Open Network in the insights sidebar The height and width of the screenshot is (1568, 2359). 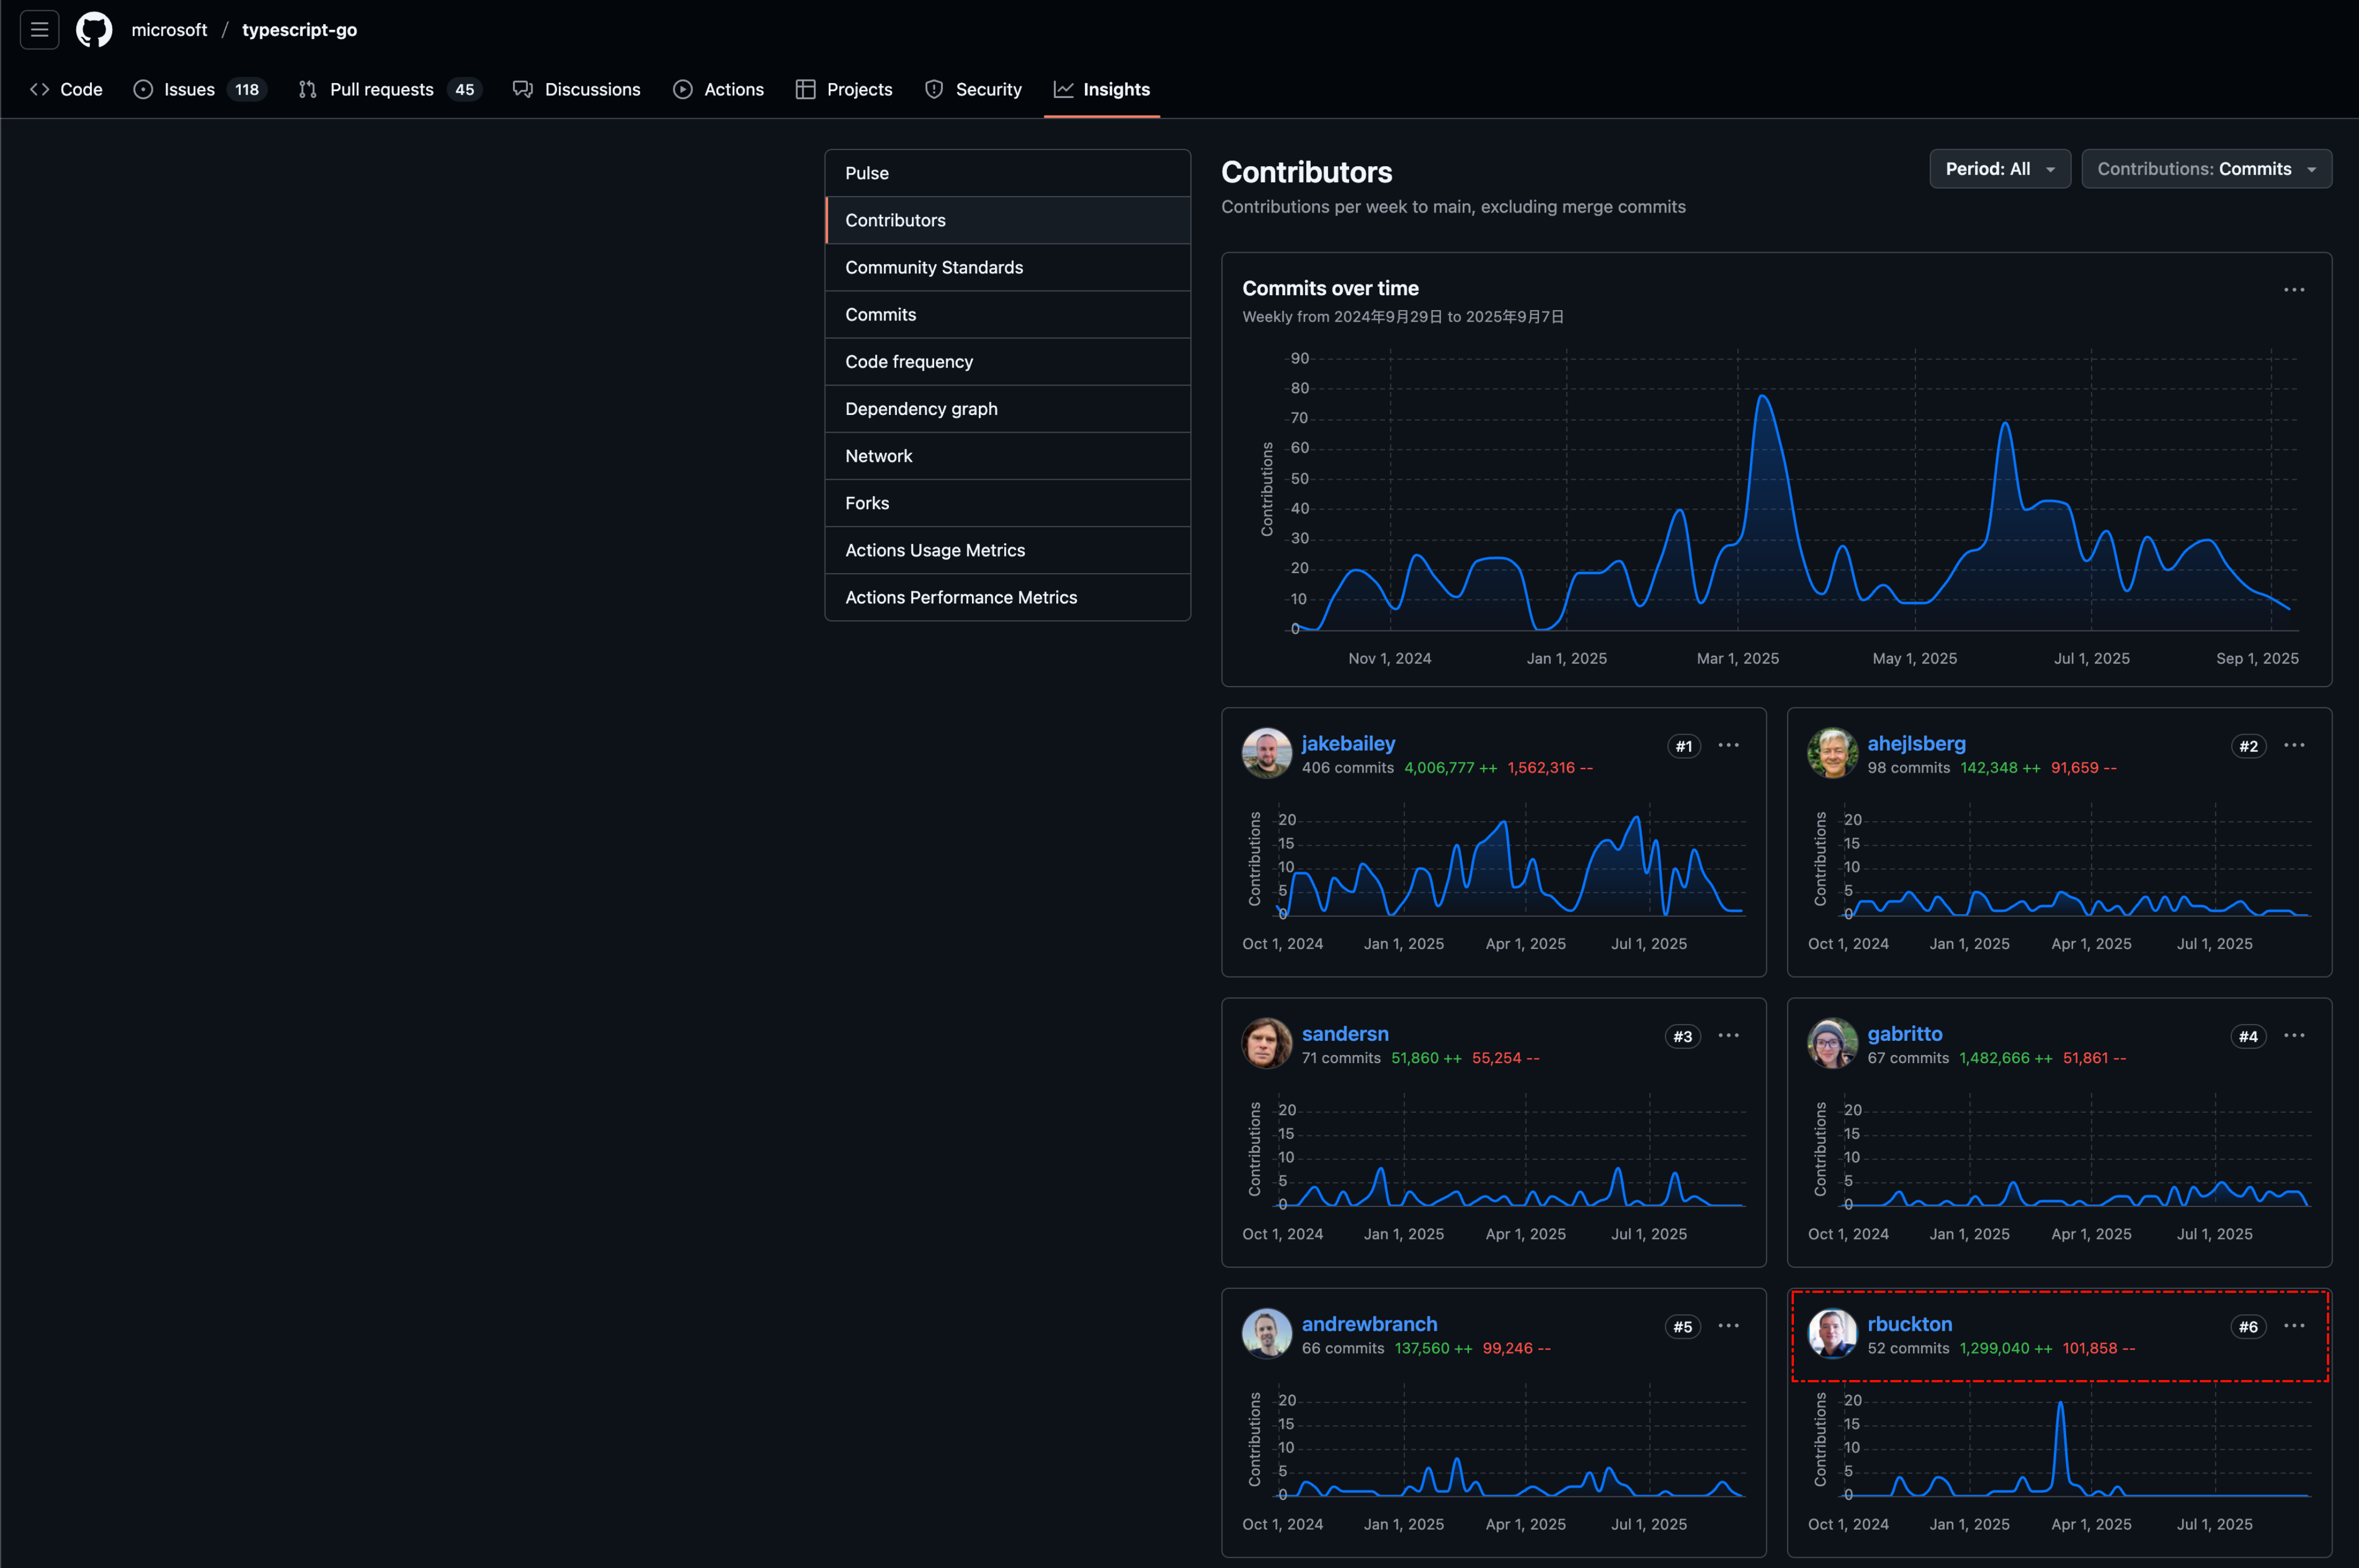point(1007,455)
